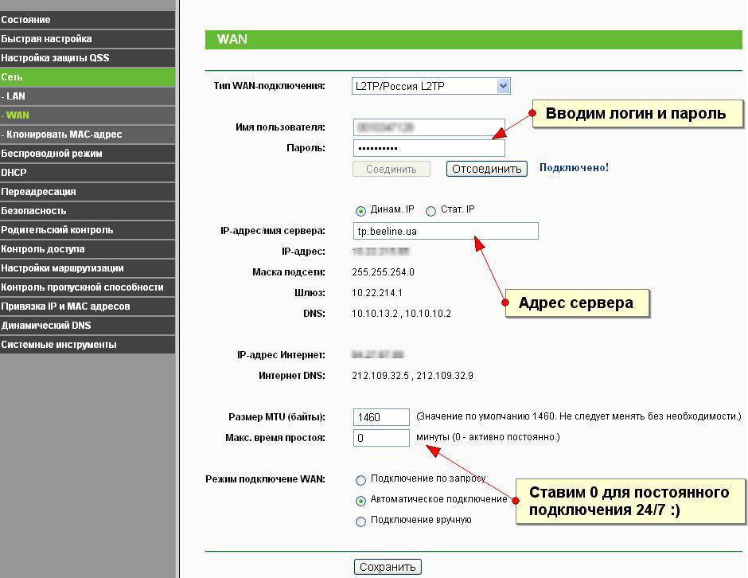The width and height of the screenshot is (748, 578).
Task: Click the Соединить button
Action: click(x=391, y=169)
